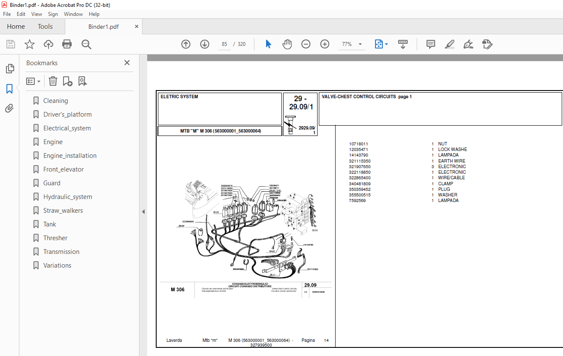The image size is (563, 356).
Task: Open the Engine_installation bookmark
Action: pos(70,156)
